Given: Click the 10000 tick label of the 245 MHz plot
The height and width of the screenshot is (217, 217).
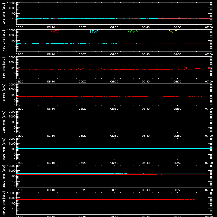Looking at the screenshot, I should (x=11, y=3).
